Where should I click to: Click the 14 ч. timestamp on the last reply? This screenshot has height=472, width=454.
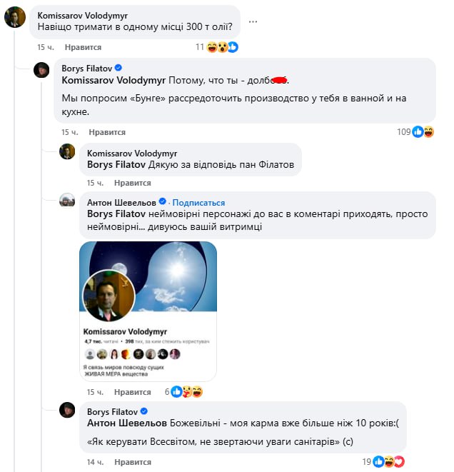[95, 462]
